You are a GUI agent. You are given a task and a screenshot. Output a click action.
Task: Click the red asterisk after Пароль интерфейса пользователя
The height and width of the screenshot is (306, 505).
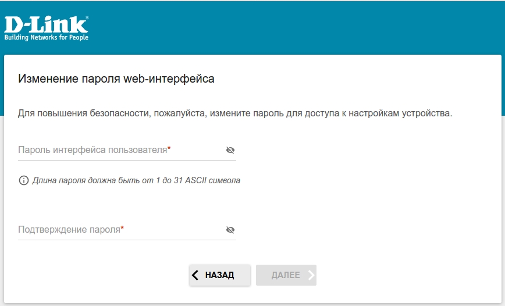coord(169,149)
